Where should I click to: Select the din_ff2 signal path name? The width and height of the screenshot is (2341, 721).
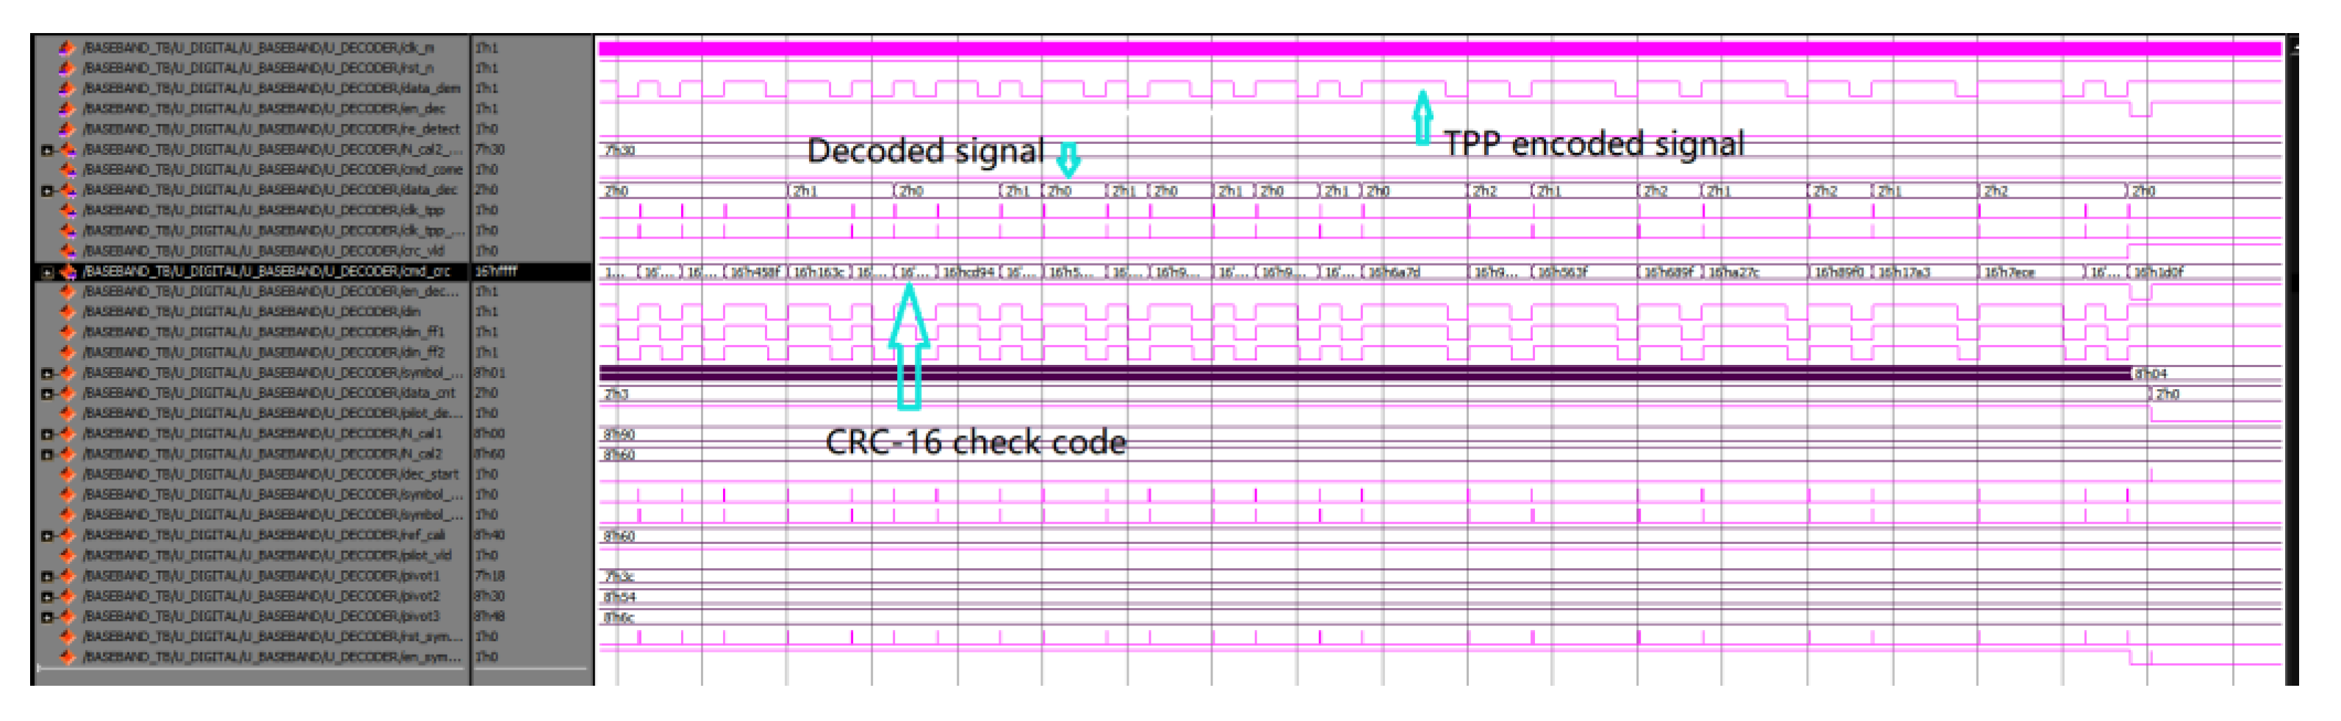[x=265, y=352]
